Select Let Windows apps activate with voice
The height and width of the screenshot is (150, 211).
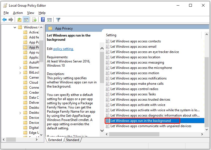point(138,105)
